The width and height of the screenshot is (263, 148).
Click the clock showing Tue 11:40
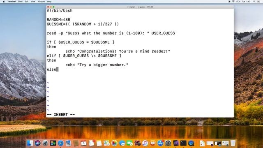pos(246,2)
